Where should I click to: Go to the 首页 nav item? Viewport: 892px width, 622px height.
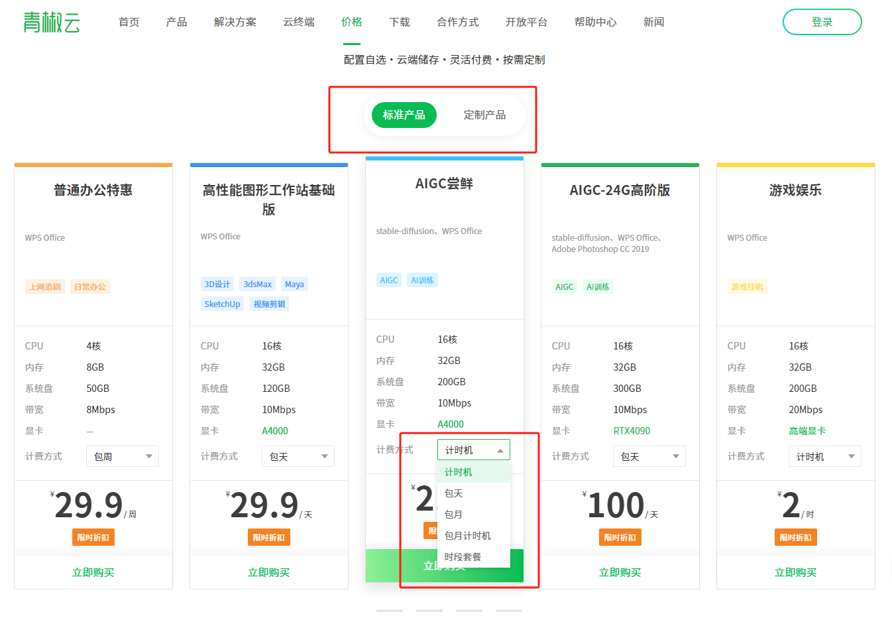coord(129,22)
